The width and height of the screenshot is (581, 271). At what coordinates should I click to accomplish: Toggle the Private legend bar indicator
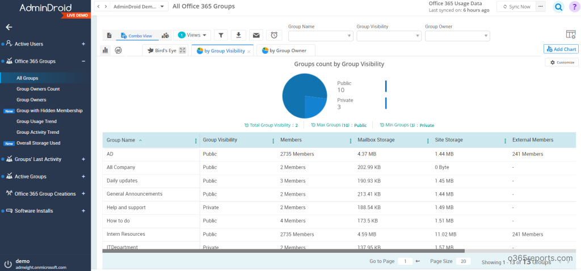[x=386, y=103]
